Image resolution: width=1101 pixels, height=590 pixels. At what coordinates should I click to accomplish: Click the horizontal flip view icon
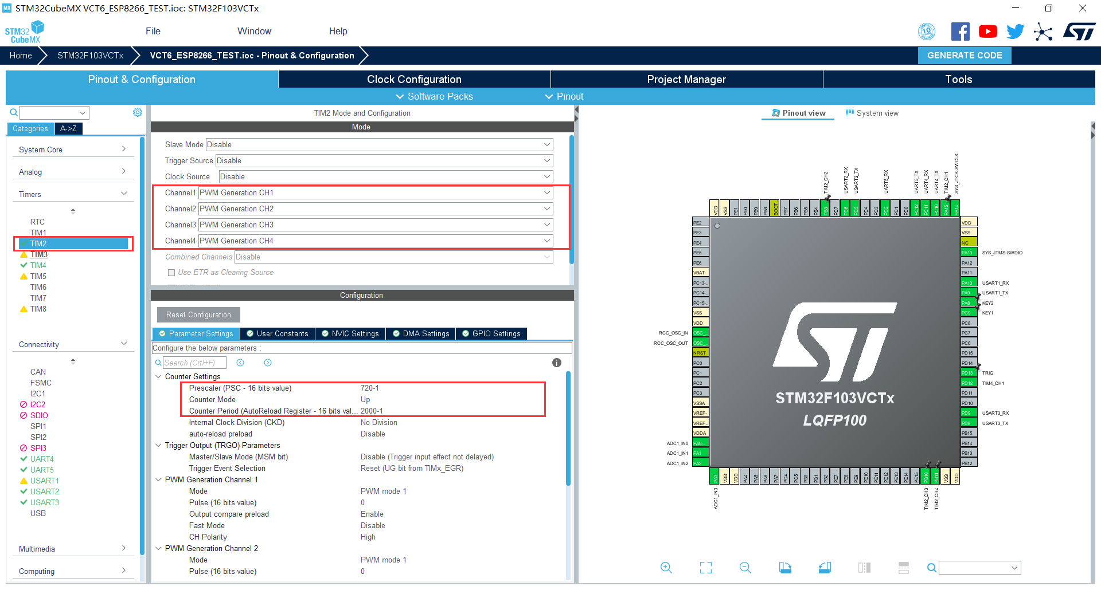864,568
